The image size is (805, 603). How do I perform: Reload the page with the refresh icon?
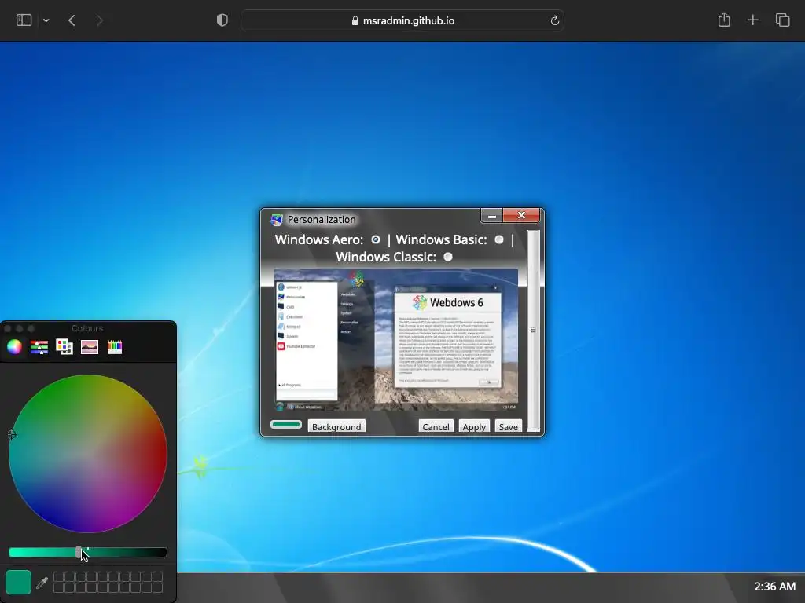[554, 21]
